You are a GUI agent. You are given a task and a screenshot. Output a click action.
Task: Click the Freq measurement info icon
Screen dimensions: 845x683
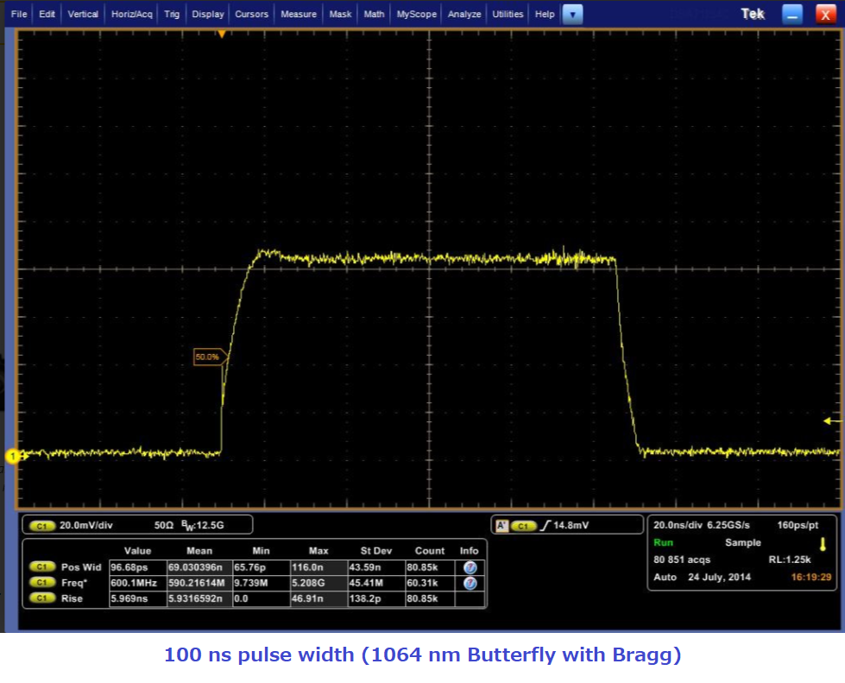(470, 583)
